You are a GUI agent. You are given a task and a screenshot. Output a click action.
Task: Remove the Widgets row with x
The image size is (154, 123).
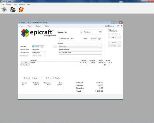(111, 63)
